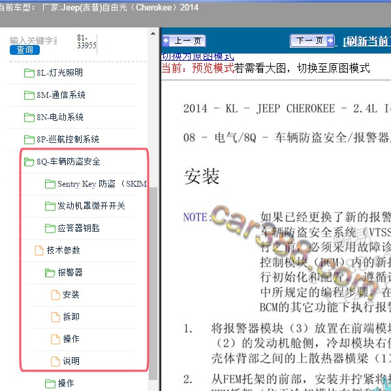Click the 当前车型 vehicle title text
Image resolution: width=391 pixels, height=391 pixels.
(99, 7)
